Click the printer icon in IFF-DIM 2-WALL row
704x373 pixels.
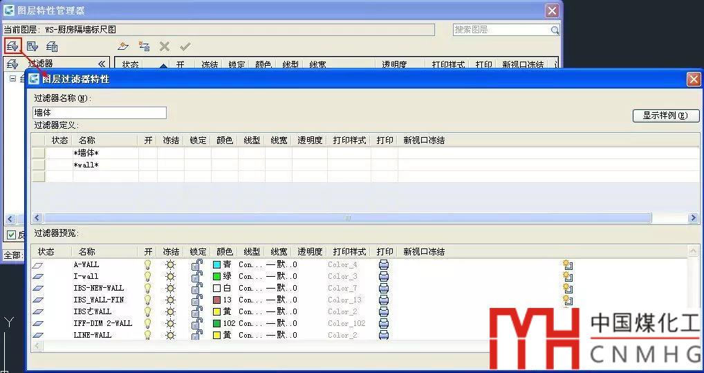click(383, 323)
